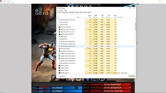
Task: Click the Logitech G-series LCD Countdown icon
Action: [59, 56]
